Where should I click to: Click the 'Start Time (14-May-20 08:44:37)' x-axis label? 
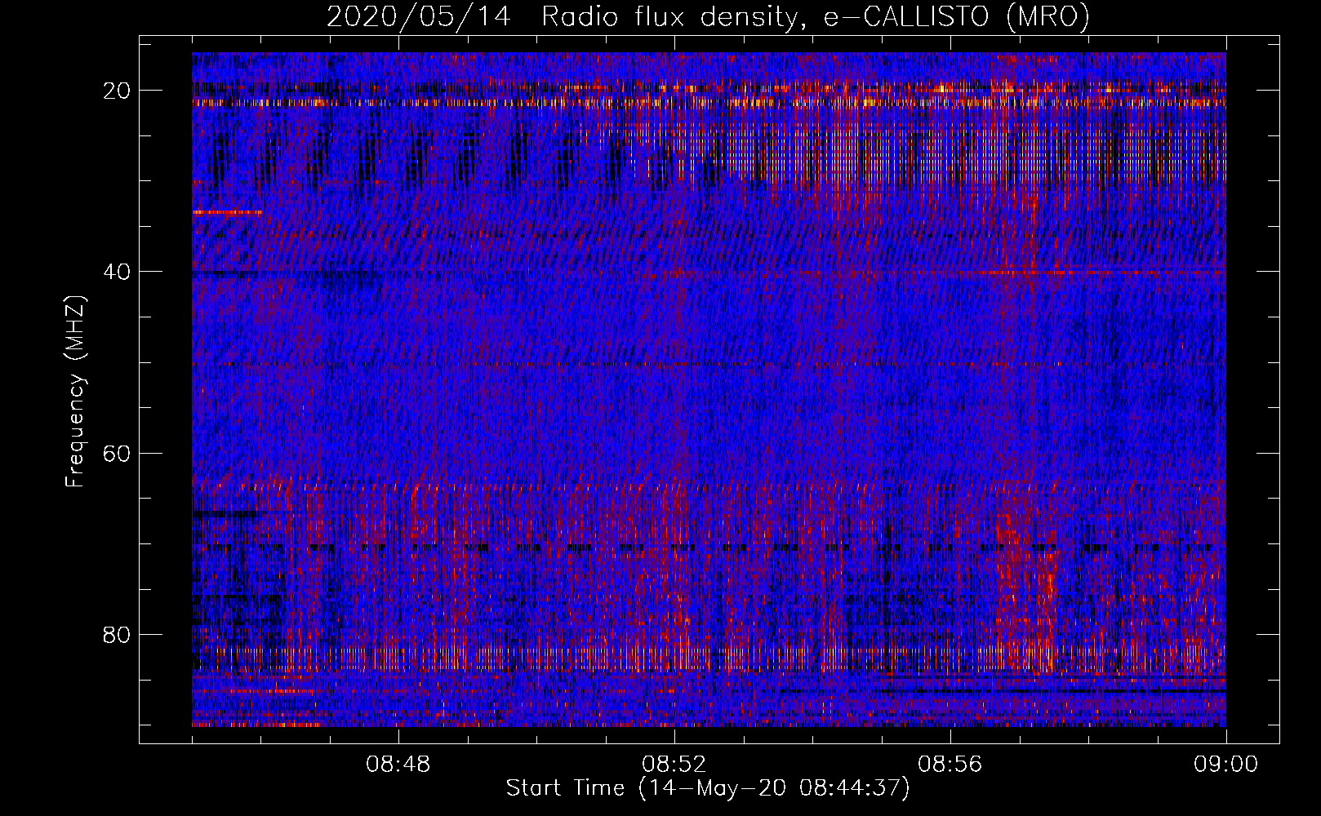(x=708, y=788)
